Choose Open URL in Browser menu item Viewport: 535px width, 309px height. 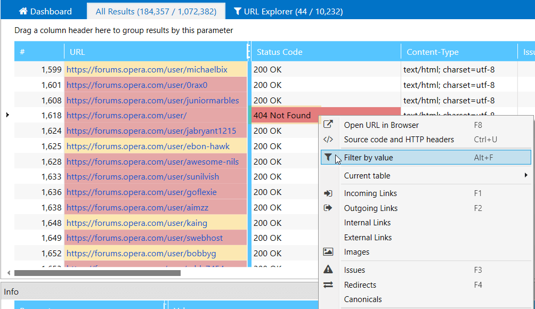(425, 125)
